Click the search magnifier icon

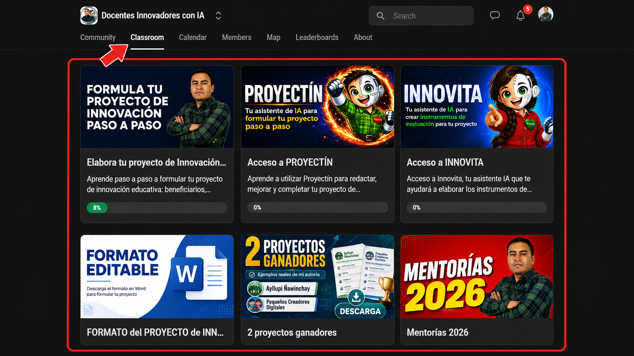380,16
